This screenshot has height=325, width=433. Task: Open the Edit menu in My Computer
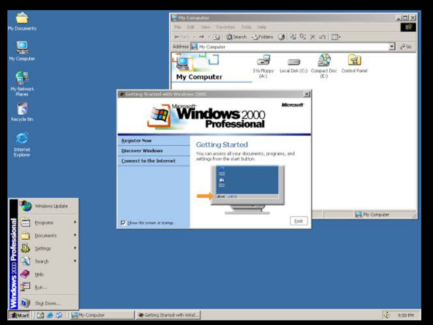point(191,27)
